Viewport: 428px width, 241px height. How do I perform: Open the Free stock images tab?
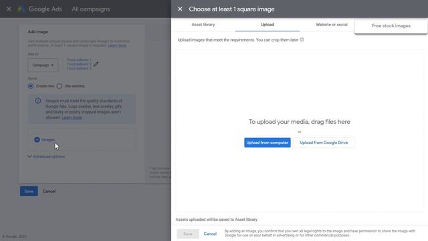pyautogui.click(x=391, y=25)
